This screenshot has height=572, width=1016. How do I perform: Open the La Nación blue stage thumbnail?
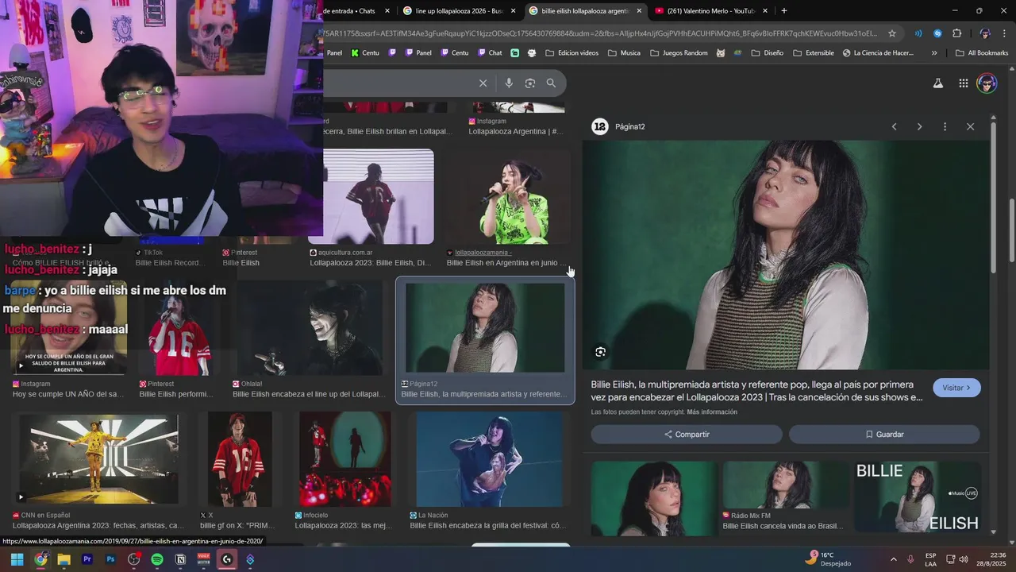pos(490,459)
